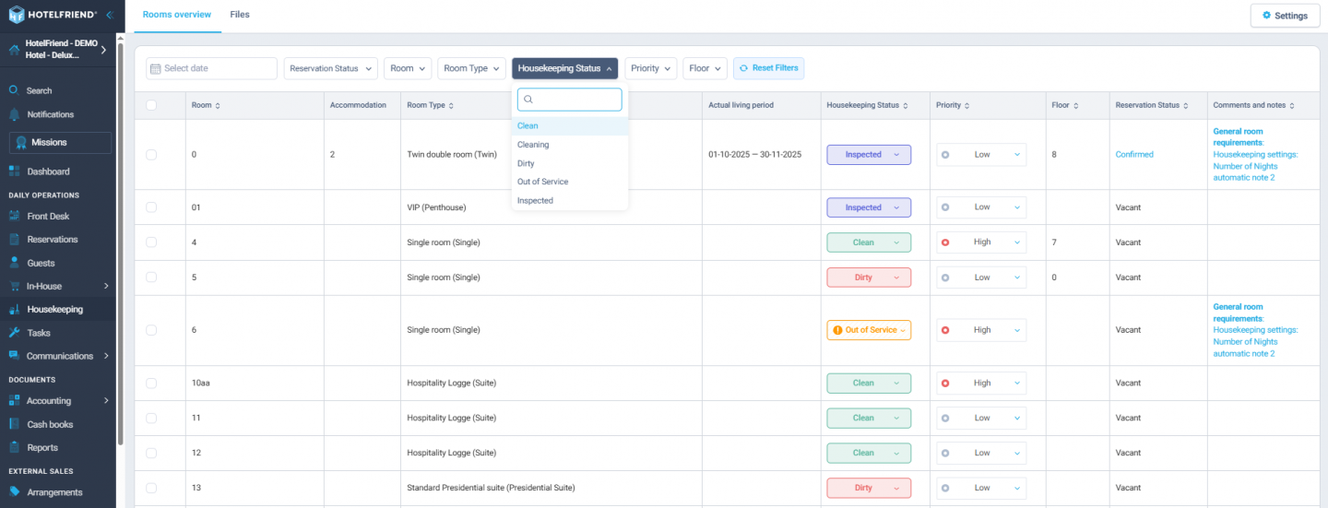
Task: Sort table by Room column arrows
Action: [217, 105]
